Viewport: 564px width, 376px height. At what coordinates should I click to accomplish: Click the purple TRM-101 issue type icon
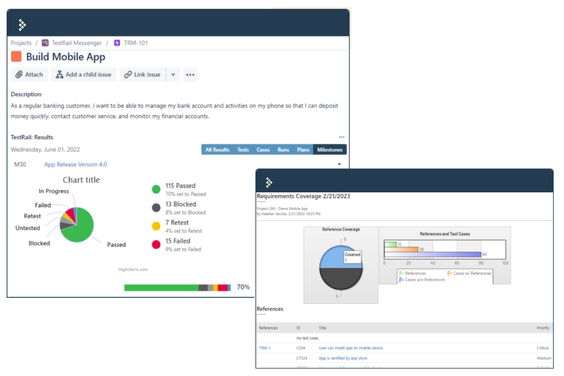click(117, 43)
